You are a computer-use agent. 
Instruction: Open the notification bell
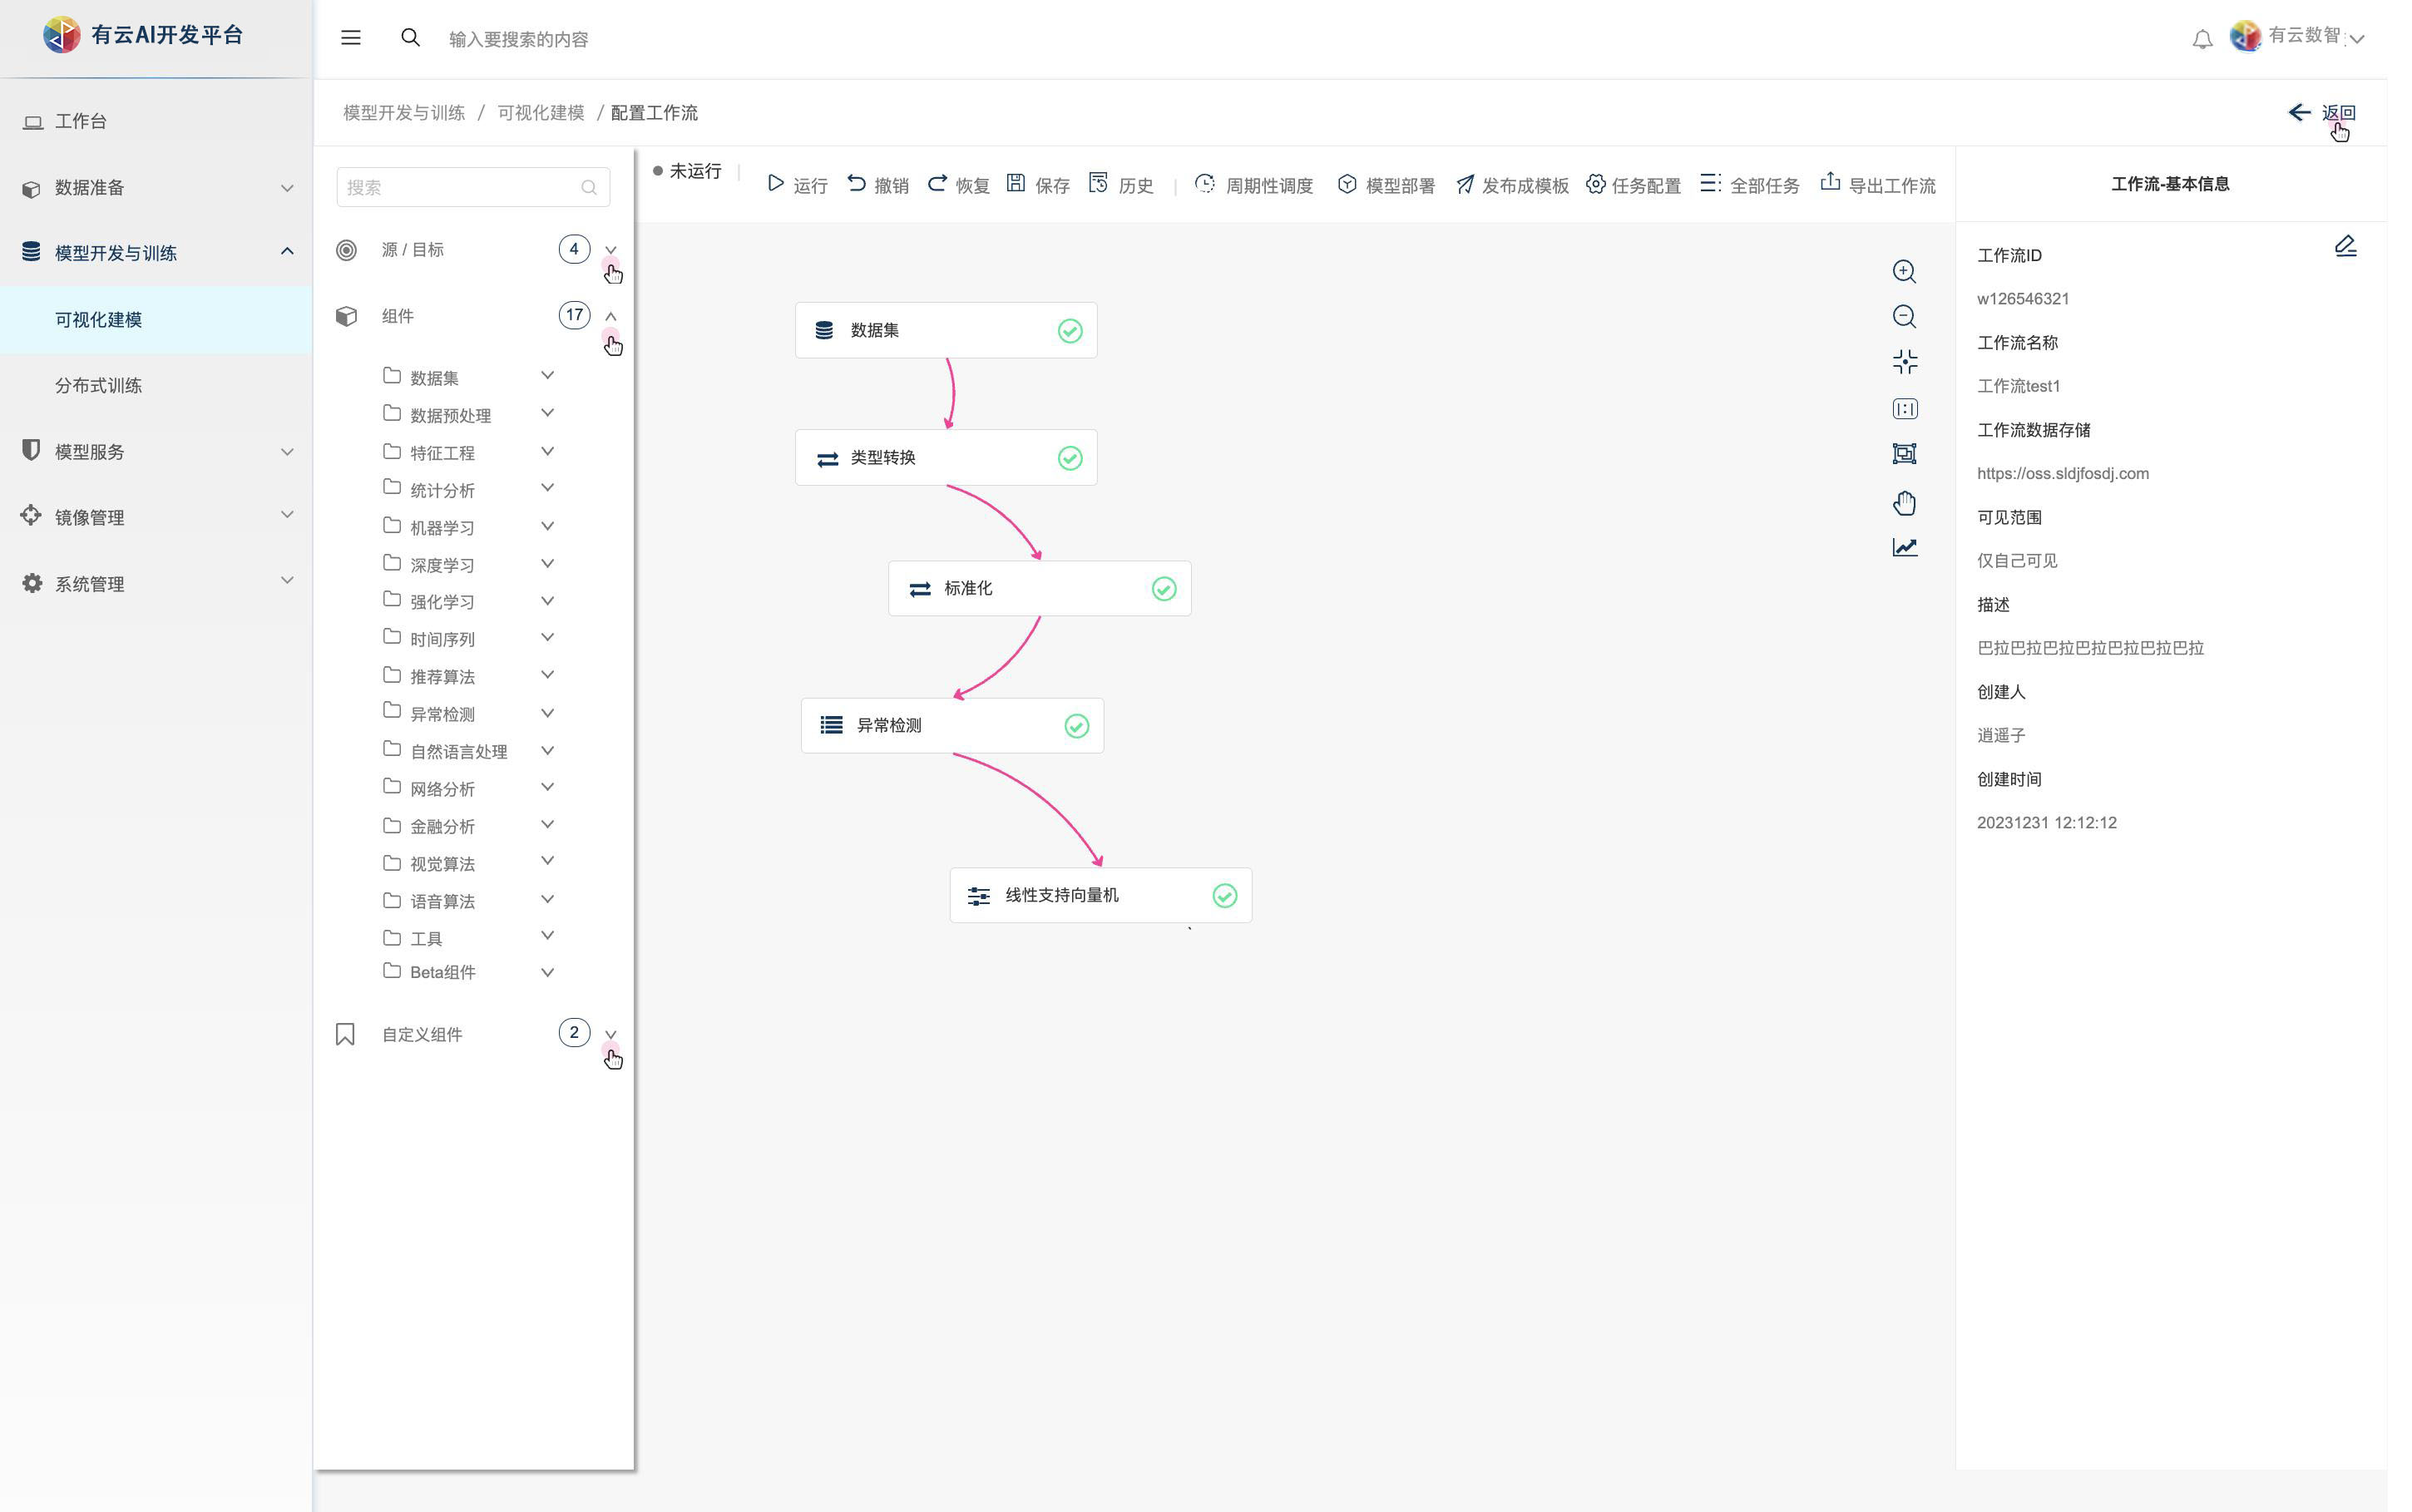tap(2201, 40)
